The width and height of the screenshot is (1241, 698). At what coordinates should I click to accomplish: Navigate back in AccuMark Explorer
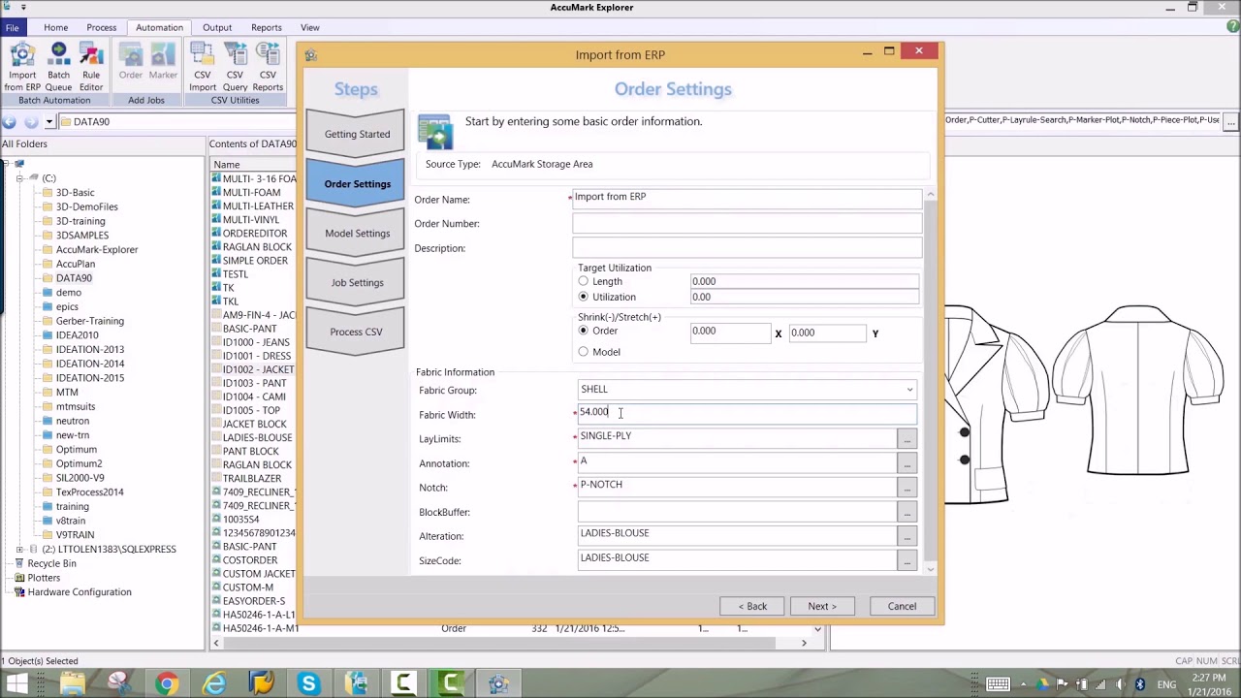tap(10, 121)
